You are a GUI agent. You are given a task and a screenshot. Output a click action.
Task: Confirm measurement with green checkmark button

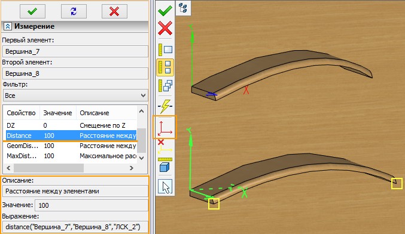32,11
